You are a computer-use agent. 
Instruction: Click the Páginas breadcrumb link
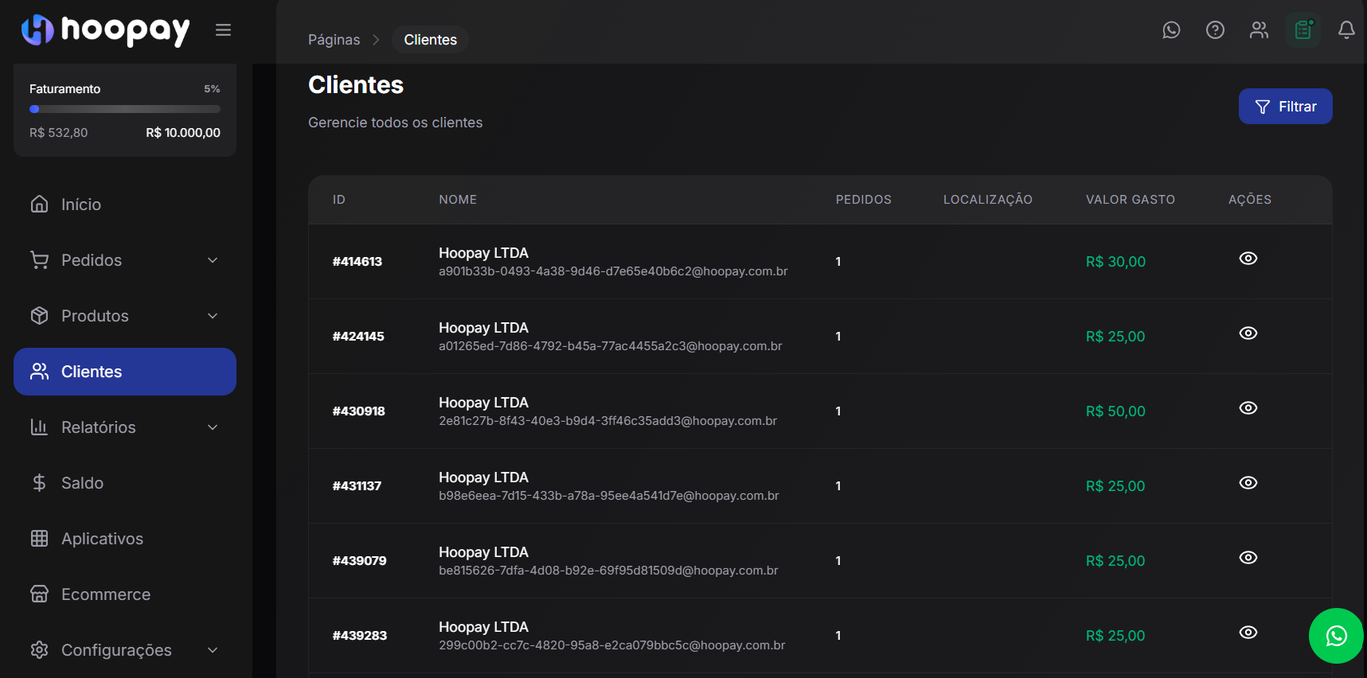(334, 40)
